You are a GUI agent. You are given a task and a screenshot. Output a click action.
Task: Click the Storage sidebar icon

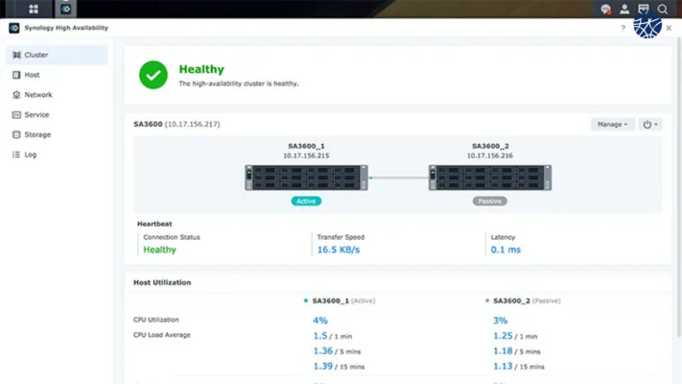16,134
